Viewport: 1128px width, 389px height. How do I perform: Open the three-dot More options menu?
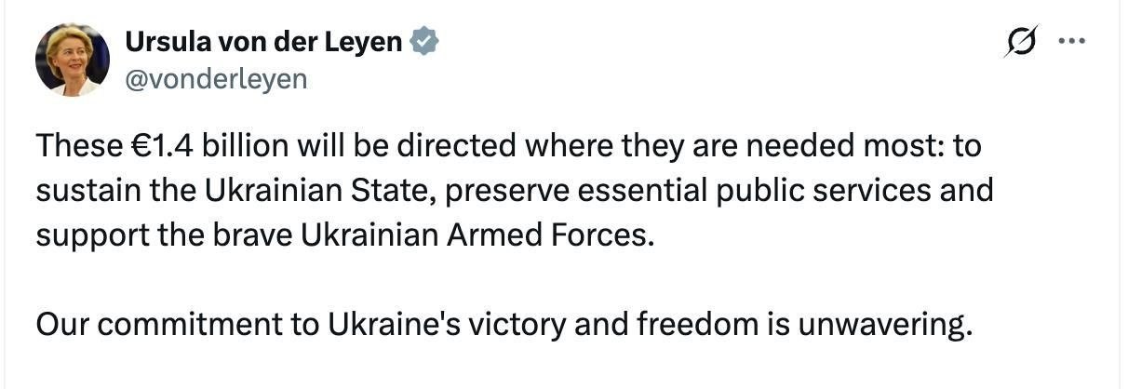[x=1073, y=44]
